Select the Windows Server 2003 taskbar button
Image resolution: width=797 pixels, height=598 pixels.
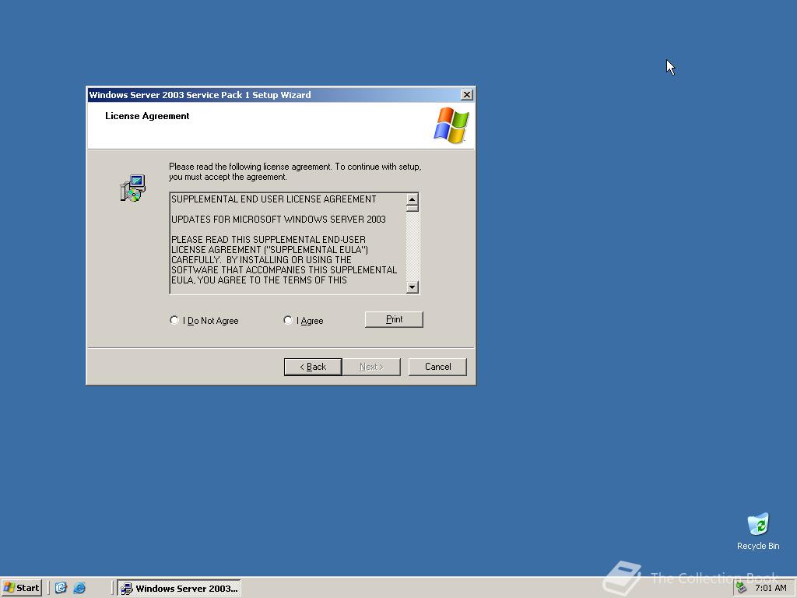tap(179, 589)
